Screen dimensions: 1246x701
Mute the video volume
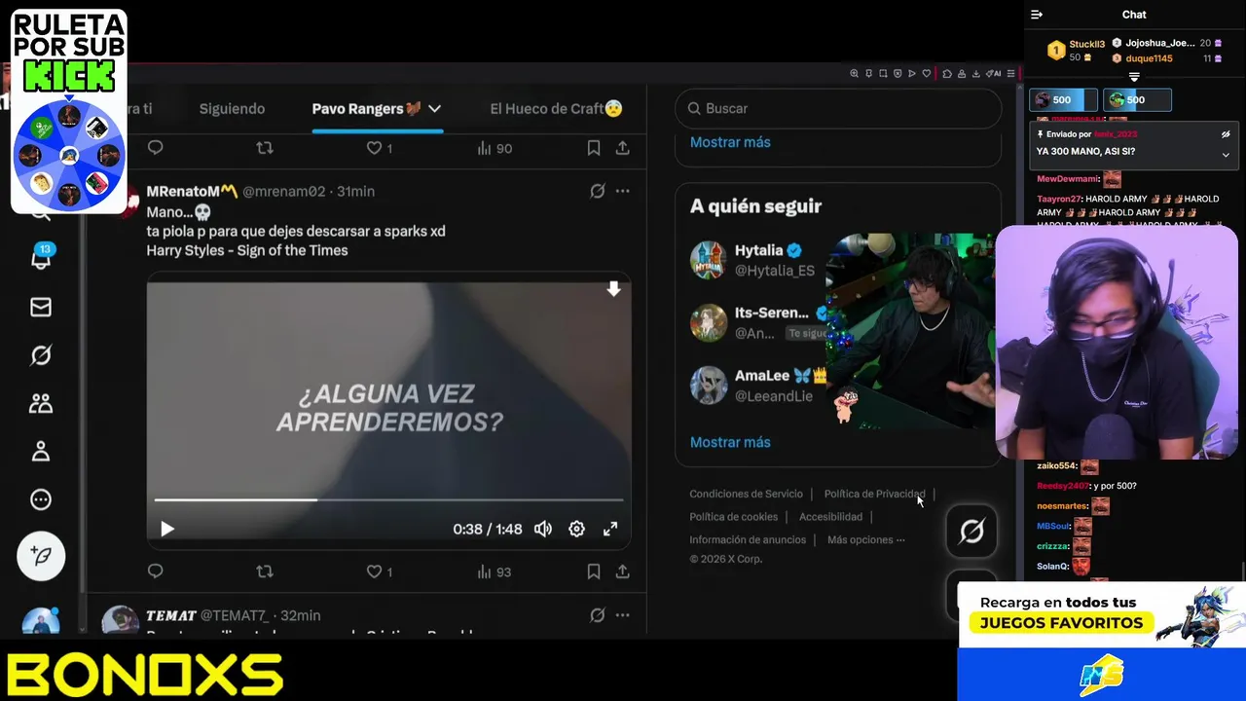543,529
